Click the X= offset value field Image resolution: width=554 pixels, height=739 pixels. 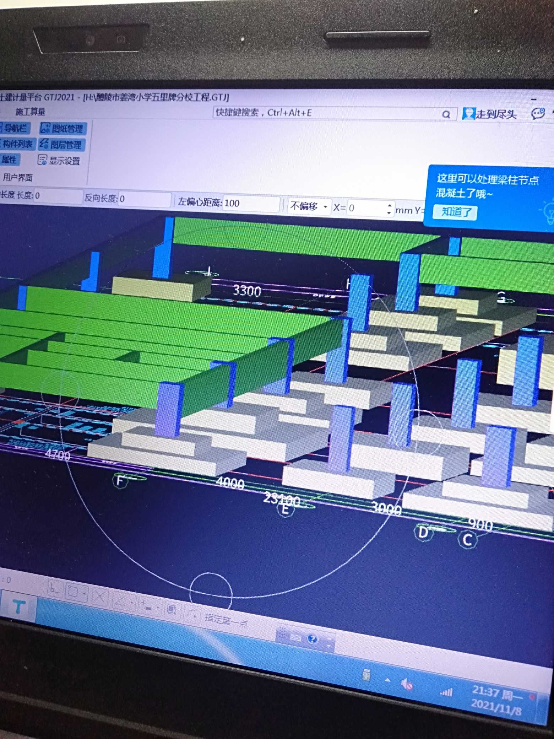pos(366,208)
